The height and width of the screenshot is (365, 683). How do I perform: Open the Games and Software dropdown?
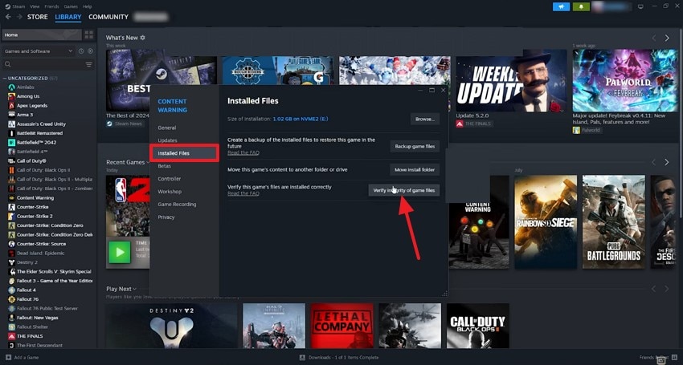click(39, 51)
